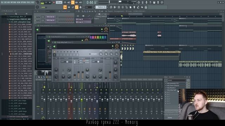
Task: Open the piano roll view icon
Action: click(x=115, y=7)
